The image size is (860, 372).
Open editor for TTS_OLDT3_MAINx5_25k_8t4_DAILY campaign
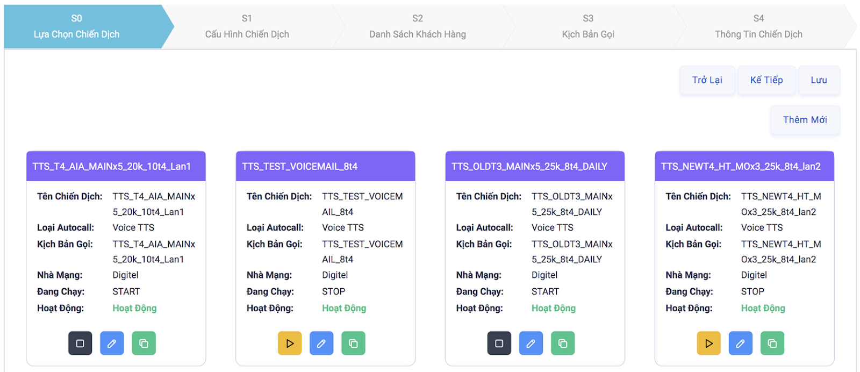[531, 343]
